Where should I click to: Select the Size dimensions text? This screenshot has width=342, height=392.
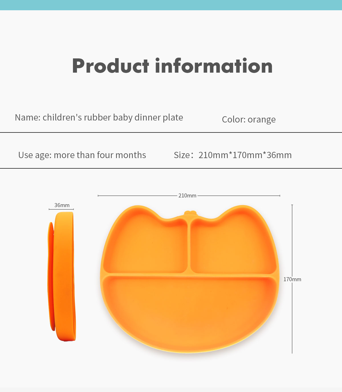[233, 155]
